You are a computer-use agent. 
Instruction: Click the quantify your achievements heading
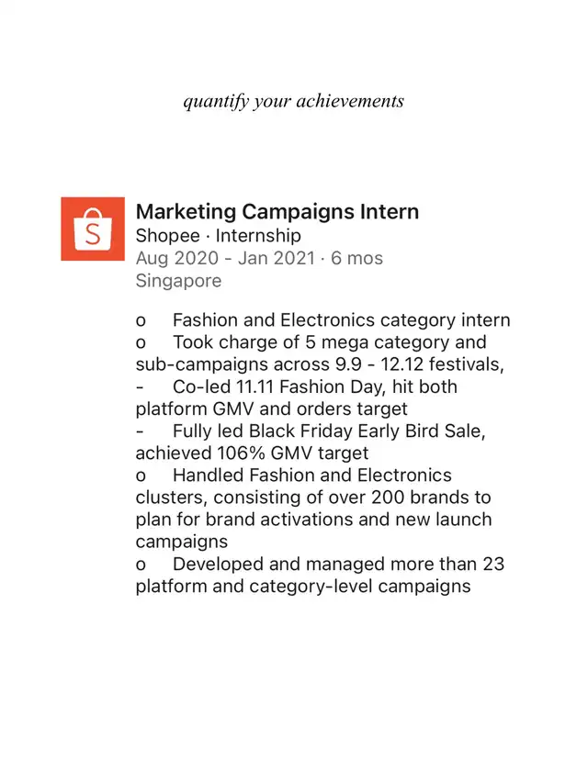(x=293, y=101)
